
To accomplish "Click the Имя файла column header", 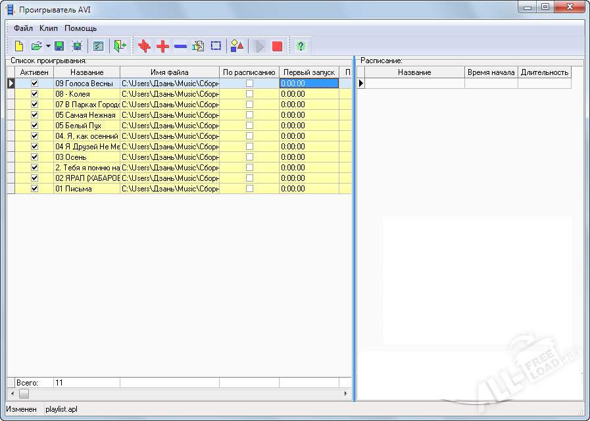I will (x=169, y=72).
